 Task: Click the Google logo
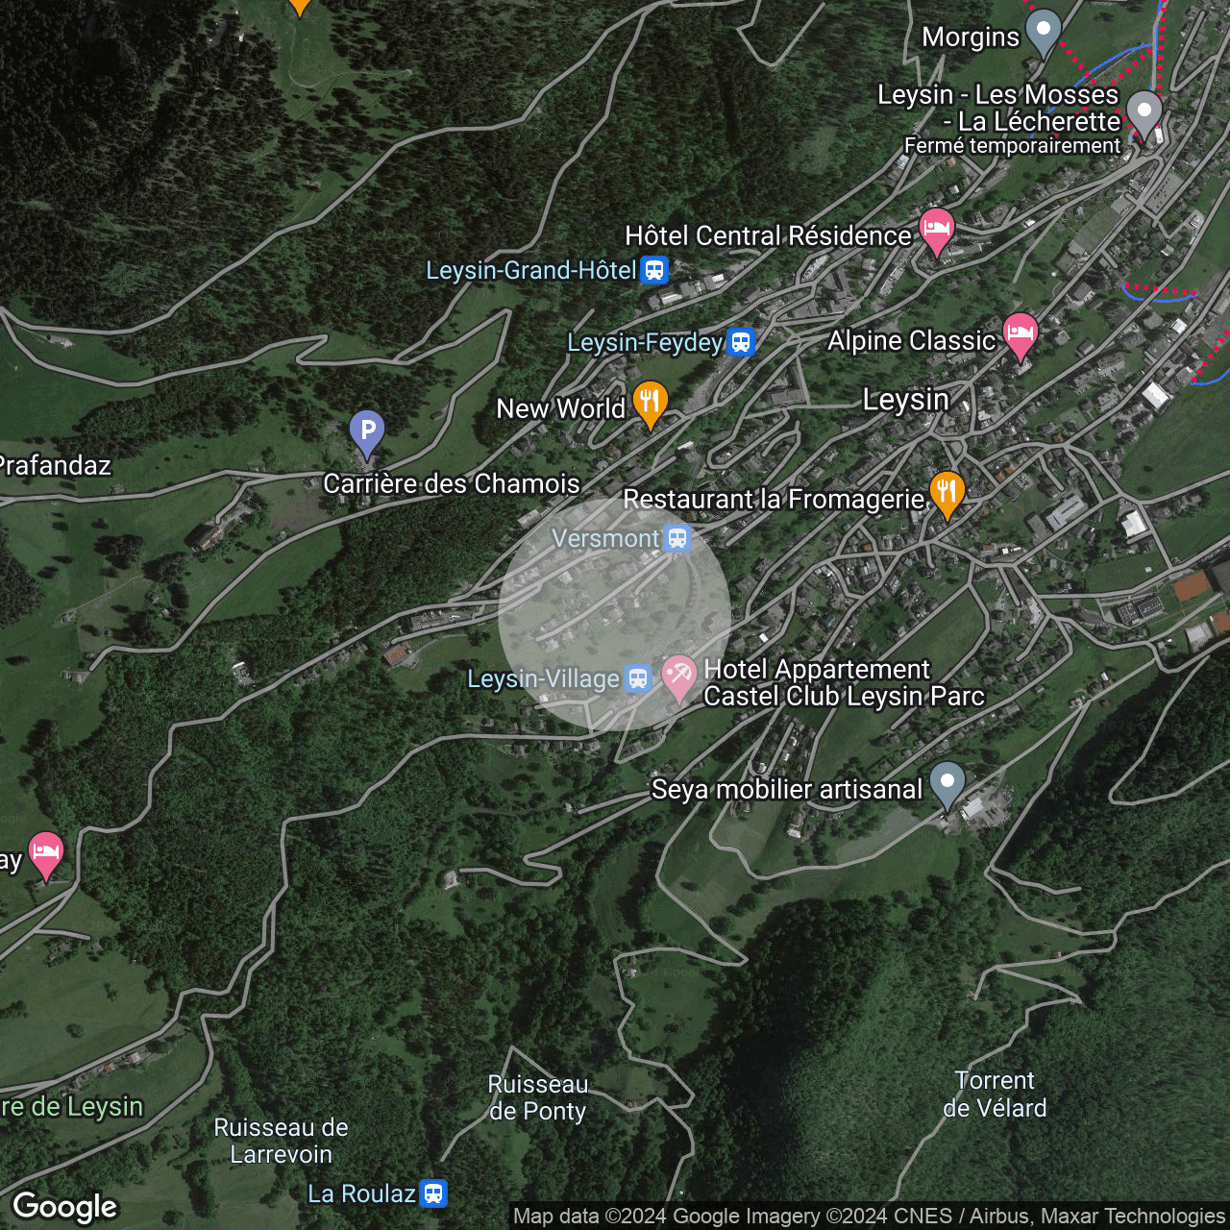tap(65, 1207)
